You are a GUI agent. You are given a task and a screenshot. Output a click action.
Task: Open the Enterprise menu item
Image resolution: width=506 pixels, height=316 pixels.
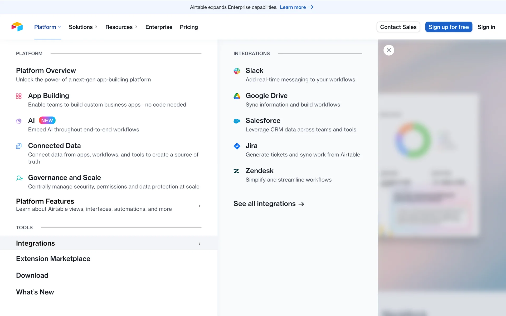159,27
